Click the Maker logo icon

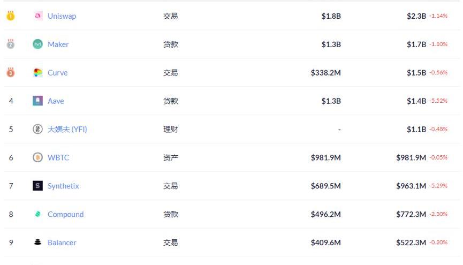coord(37,44)
